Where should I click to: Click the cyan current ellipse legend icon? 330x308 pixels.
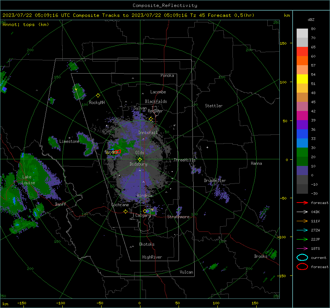(302, 257)
